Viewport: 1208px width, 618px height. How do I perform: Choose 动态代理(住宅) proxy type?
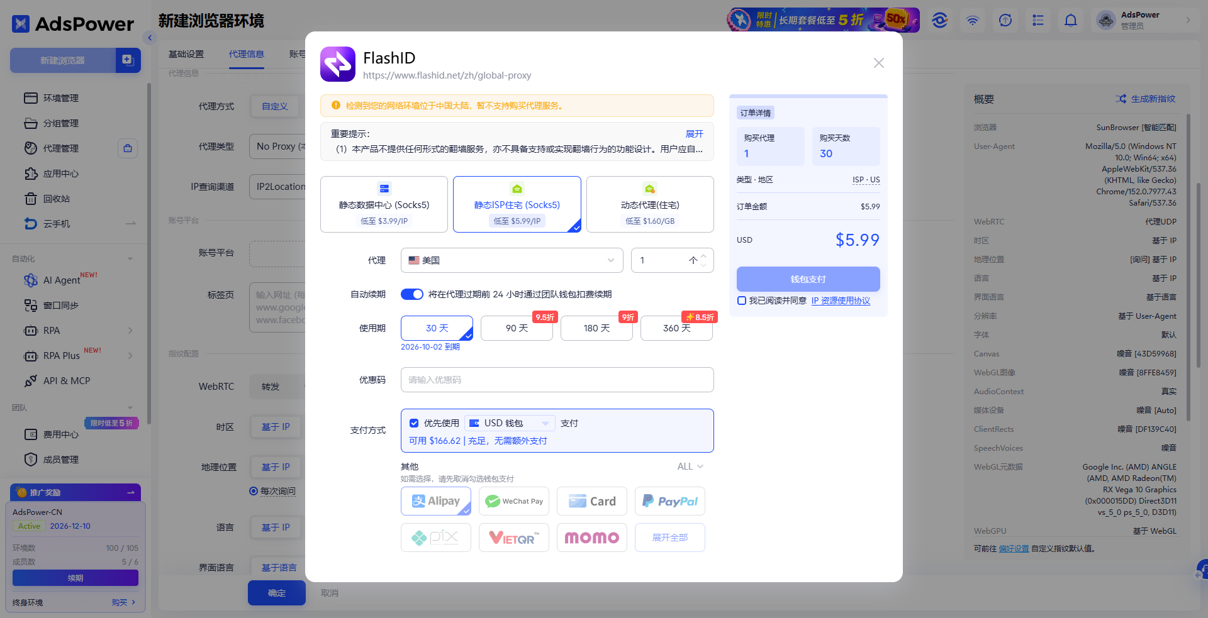[x=650, y=204]
